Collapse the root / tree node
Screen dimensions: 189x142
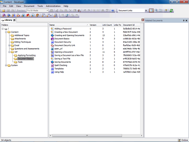3,29
